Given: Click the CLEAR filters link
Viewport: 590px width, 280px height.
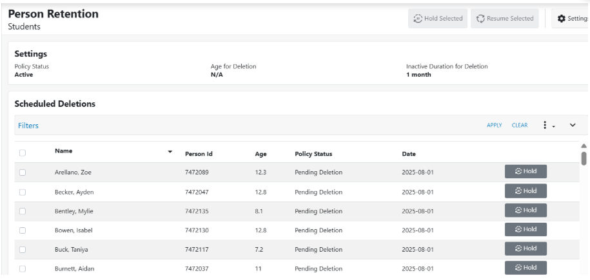Looking at the screenshot, I should point(520,126).
